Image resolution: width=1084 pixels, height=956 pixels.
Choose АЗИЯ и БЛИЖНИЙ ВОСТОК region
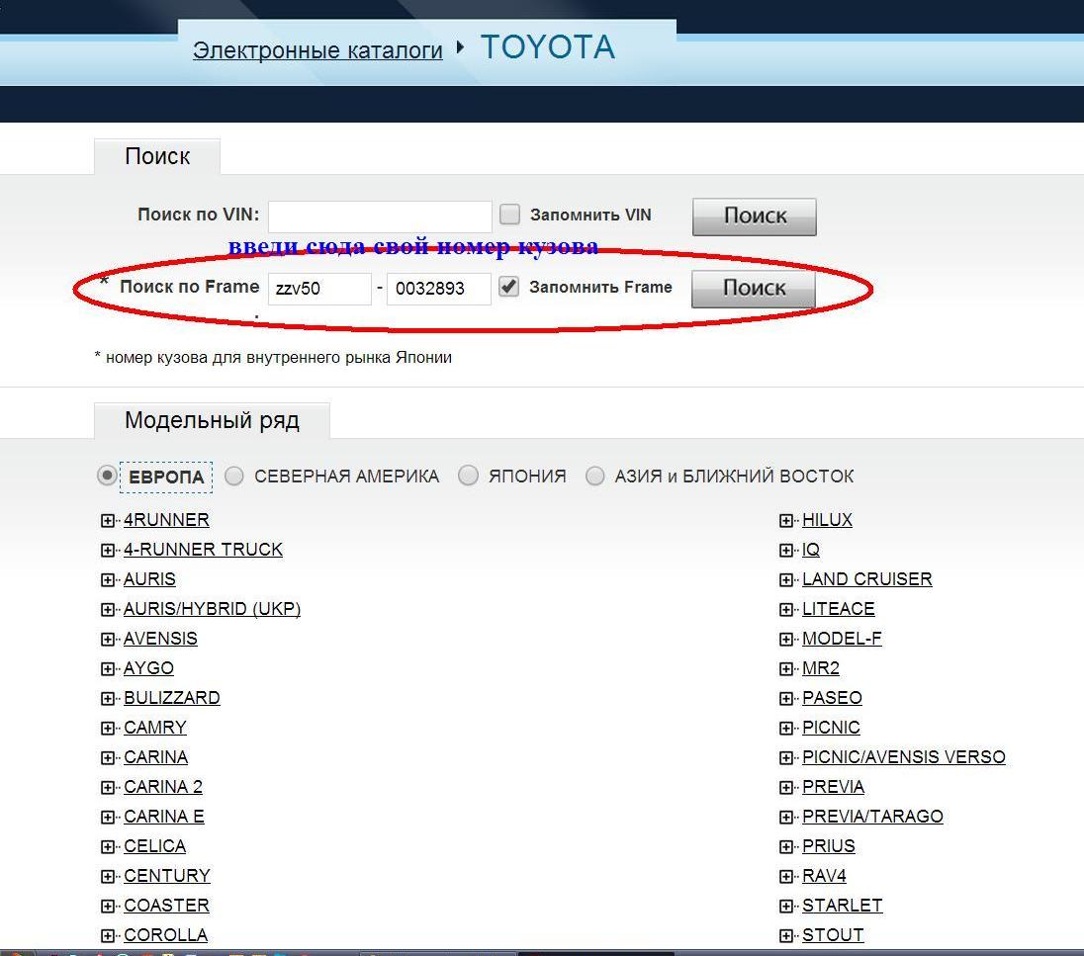(595, 476)
